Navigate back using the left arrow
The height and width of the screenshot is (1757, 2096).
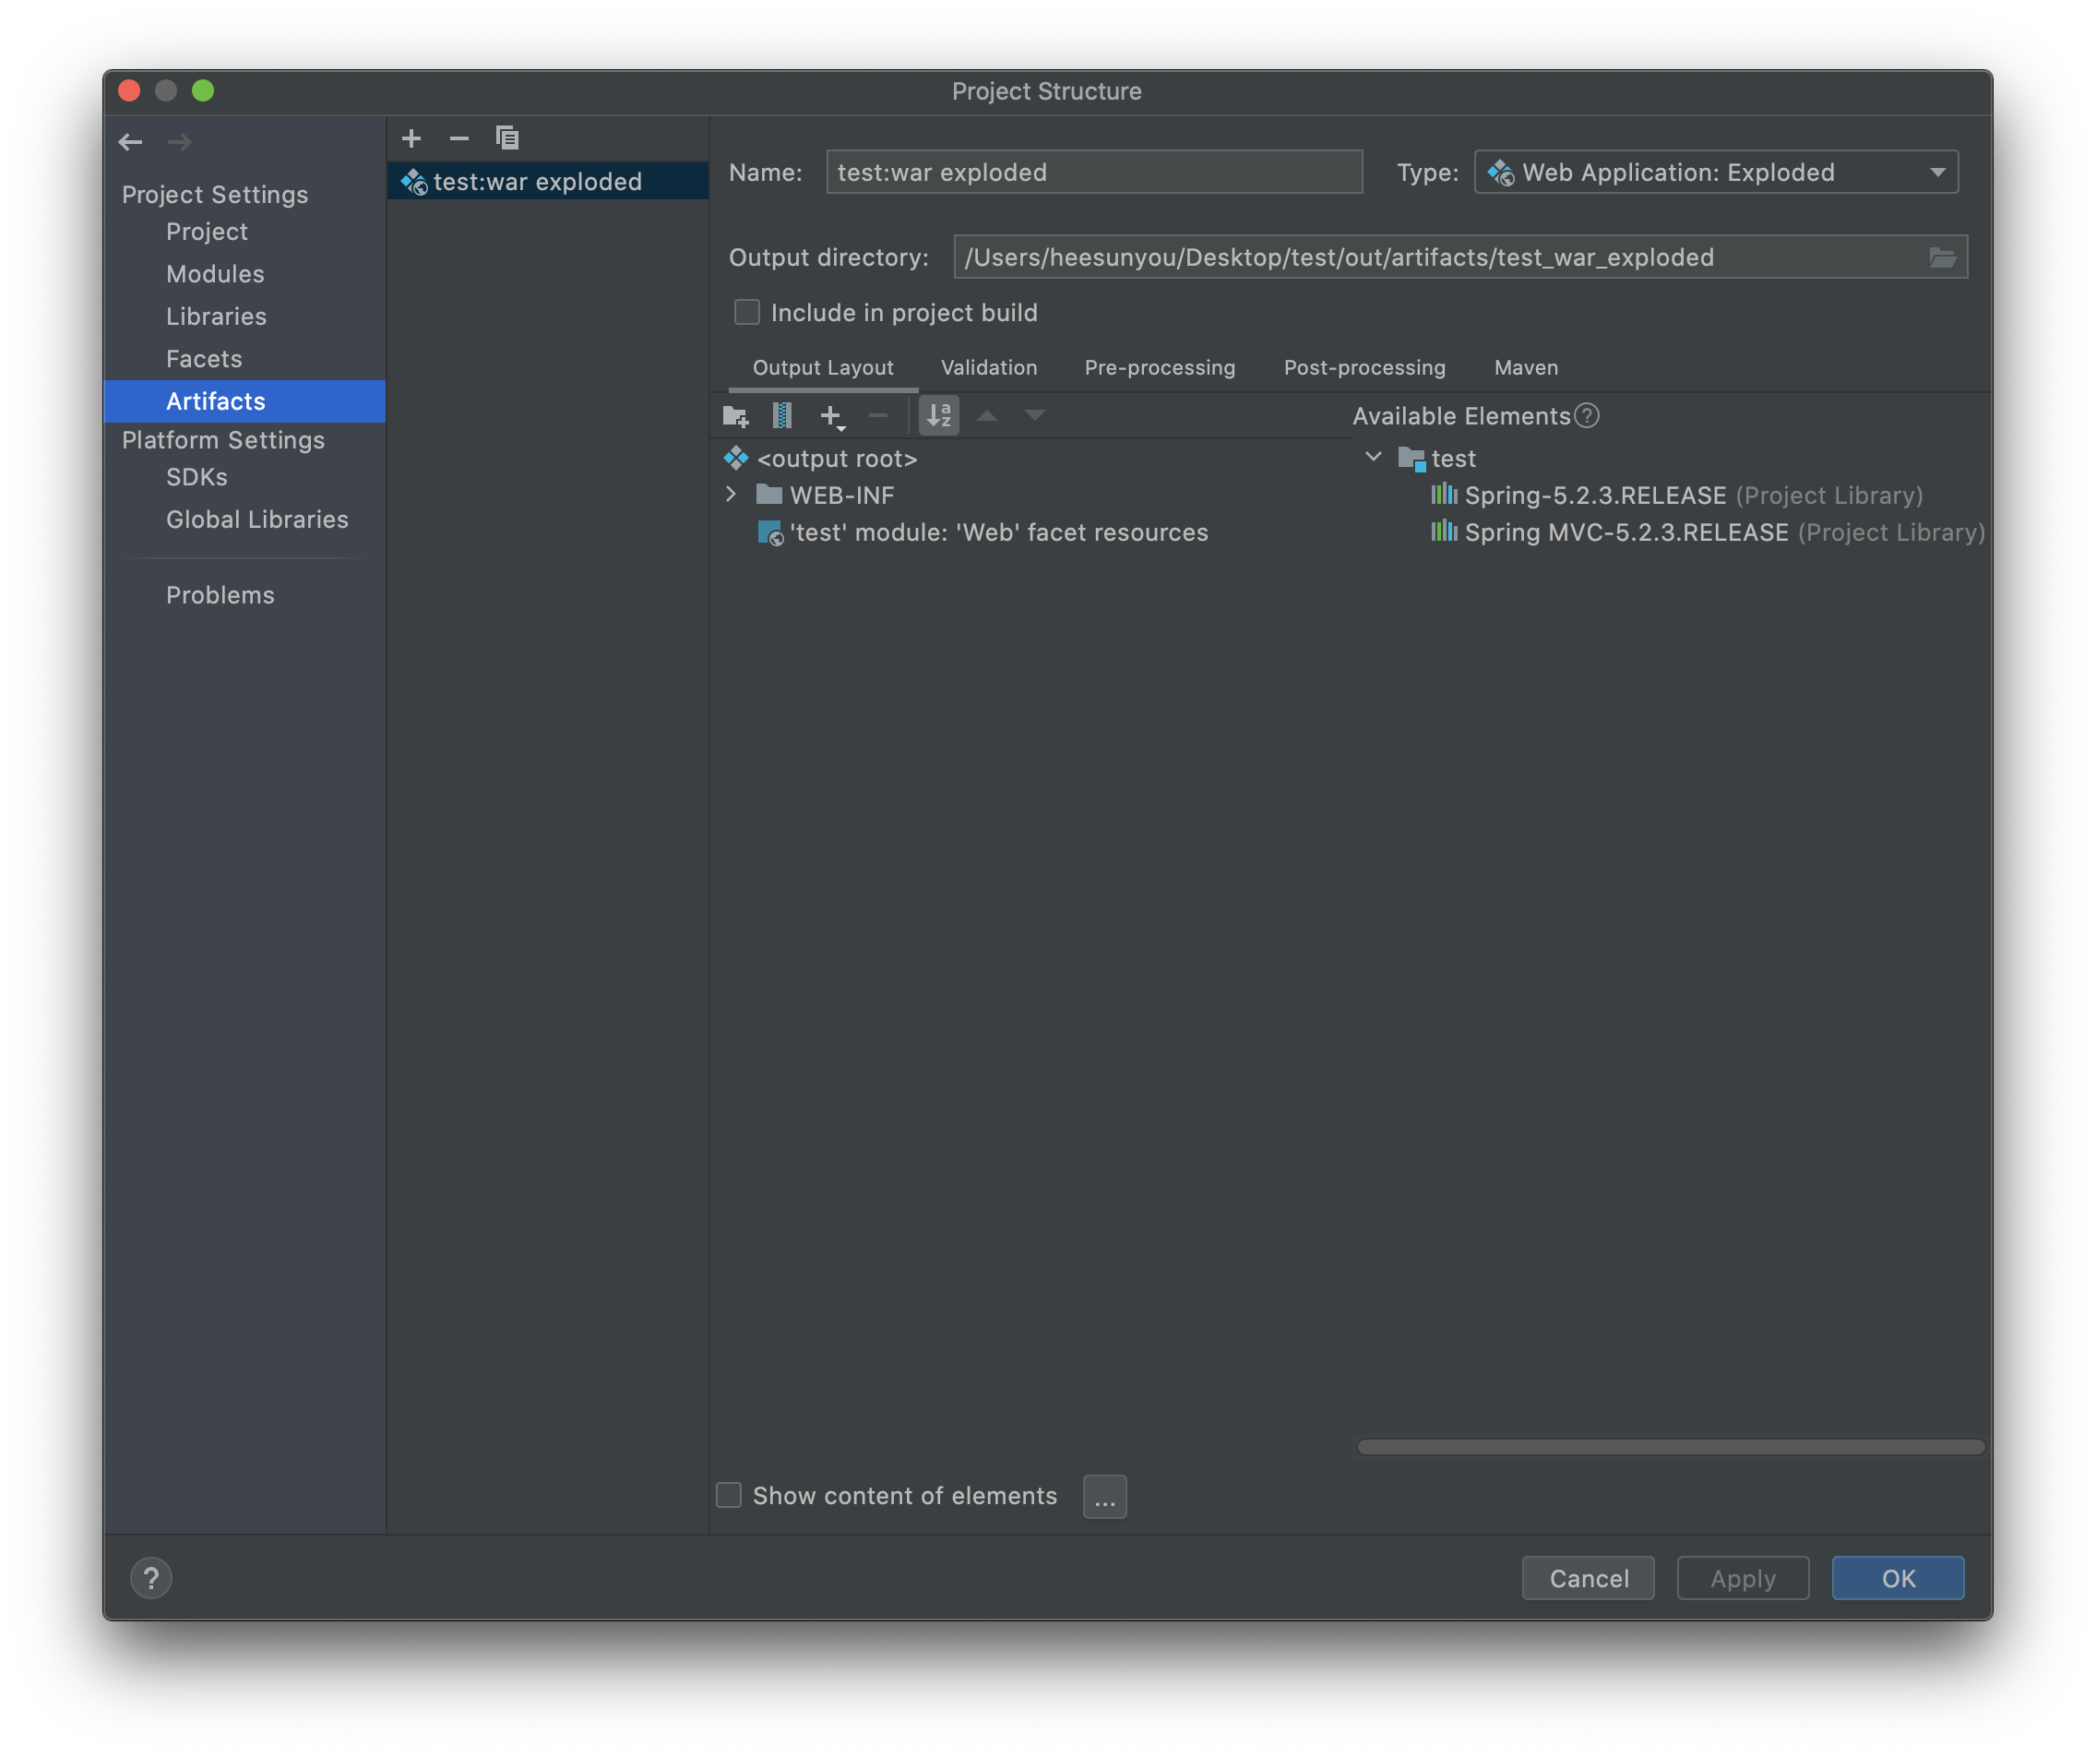[131, 142]
